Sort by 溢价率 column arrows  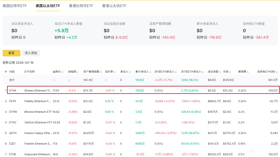115,72
